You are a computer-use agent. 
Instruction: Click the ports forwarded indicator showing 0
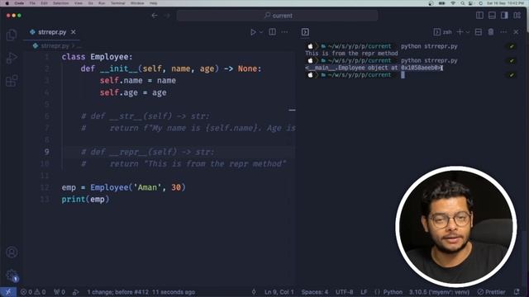pyautogui.click(x=60, y=292)
